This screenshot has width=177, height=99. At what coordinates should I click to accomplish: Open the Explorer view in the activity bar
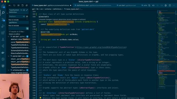coord(3,6)
